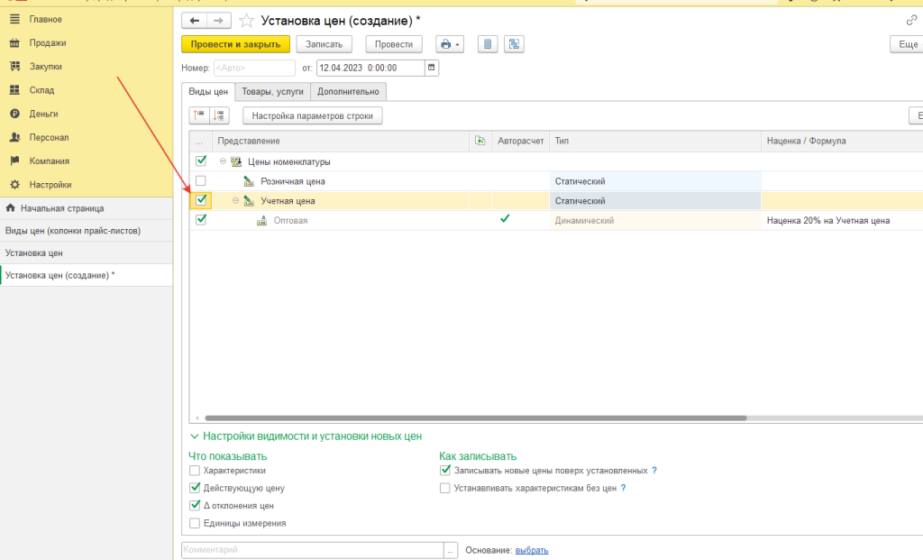Click the Наценка / Формула column header

[x=842, y=142]
